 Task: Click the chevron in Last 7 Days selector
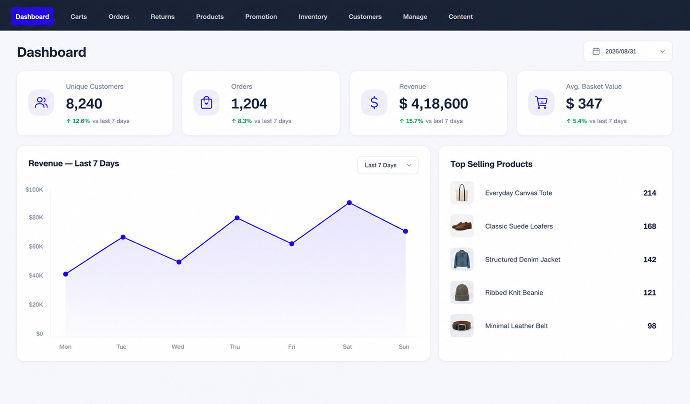(409, 165)
